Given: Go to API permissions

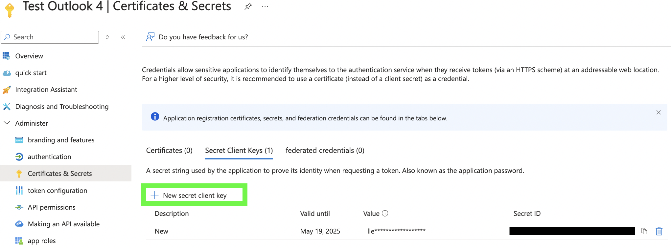Looking at the screenshot, I should tap(52, 207).
